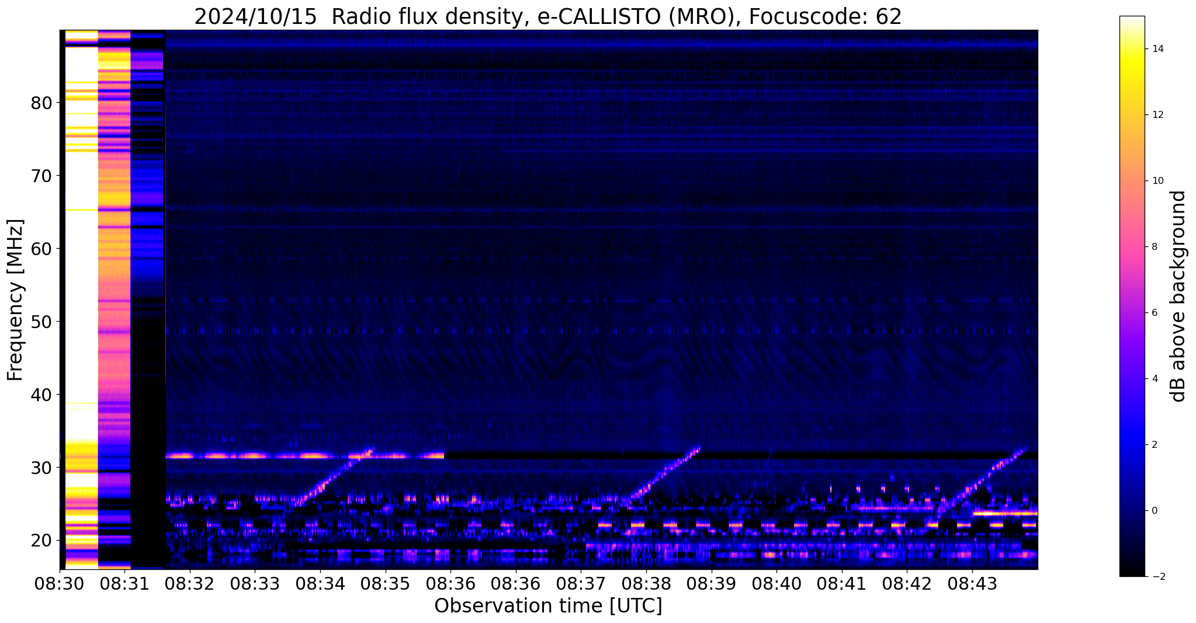Select x-axis tick label 08:43

(972, 584)
